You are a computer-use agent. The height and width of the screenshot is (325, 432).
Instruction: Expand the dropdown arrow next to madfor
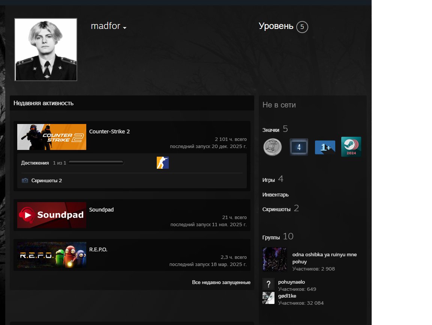coord(124,28)
